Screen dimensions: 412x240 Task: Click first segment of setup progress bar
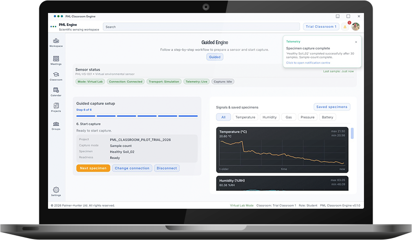tap(86, 116)
